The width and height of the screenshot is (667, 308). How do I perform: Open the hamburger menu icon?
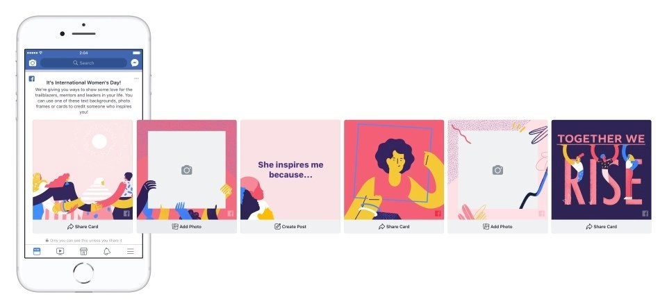pyautogui.click(x=130, y=252)
